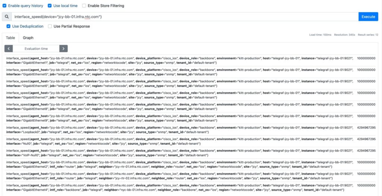382x196 pixels.
Task: Click the 4294967295 value for Null0
Action: 366,139
